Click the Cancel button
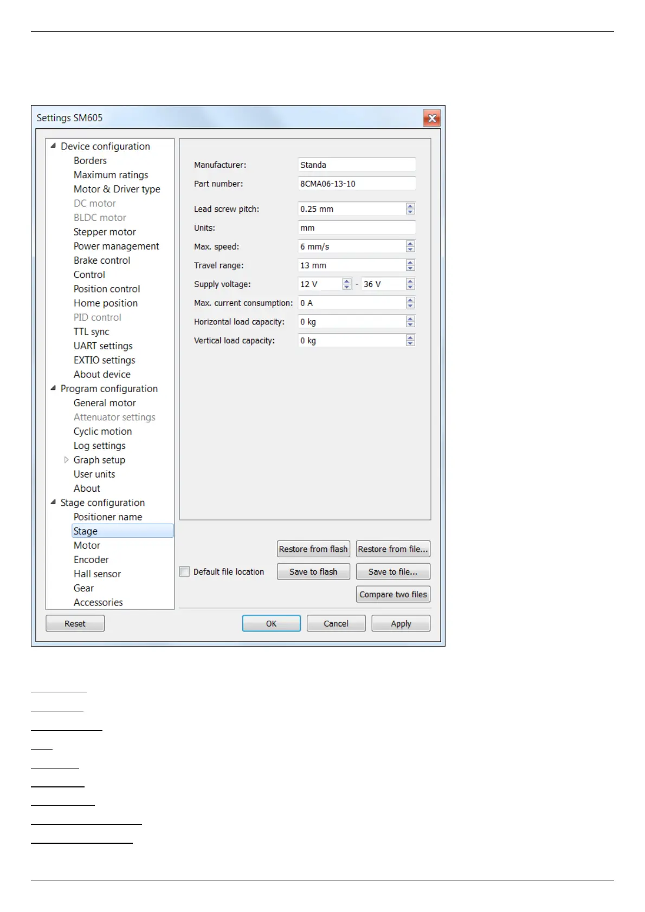The width and height of the screenshot is (645, 912). 336,624
